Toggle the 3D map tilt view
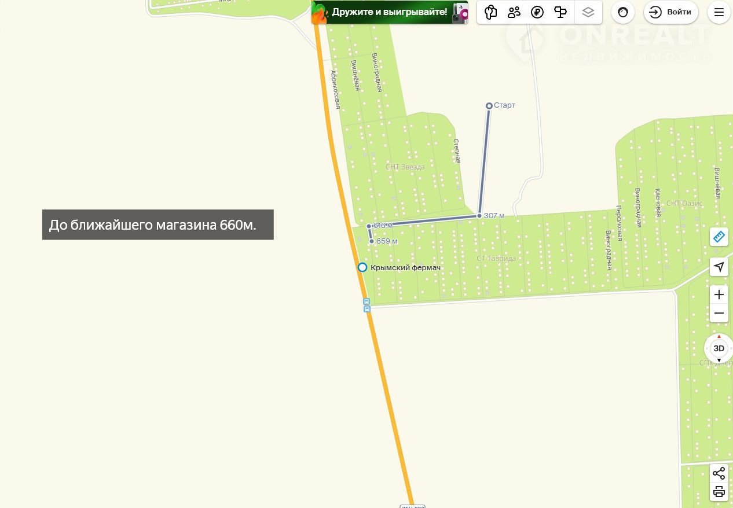This screenshot has width=733, height=508. click(719, 348)
